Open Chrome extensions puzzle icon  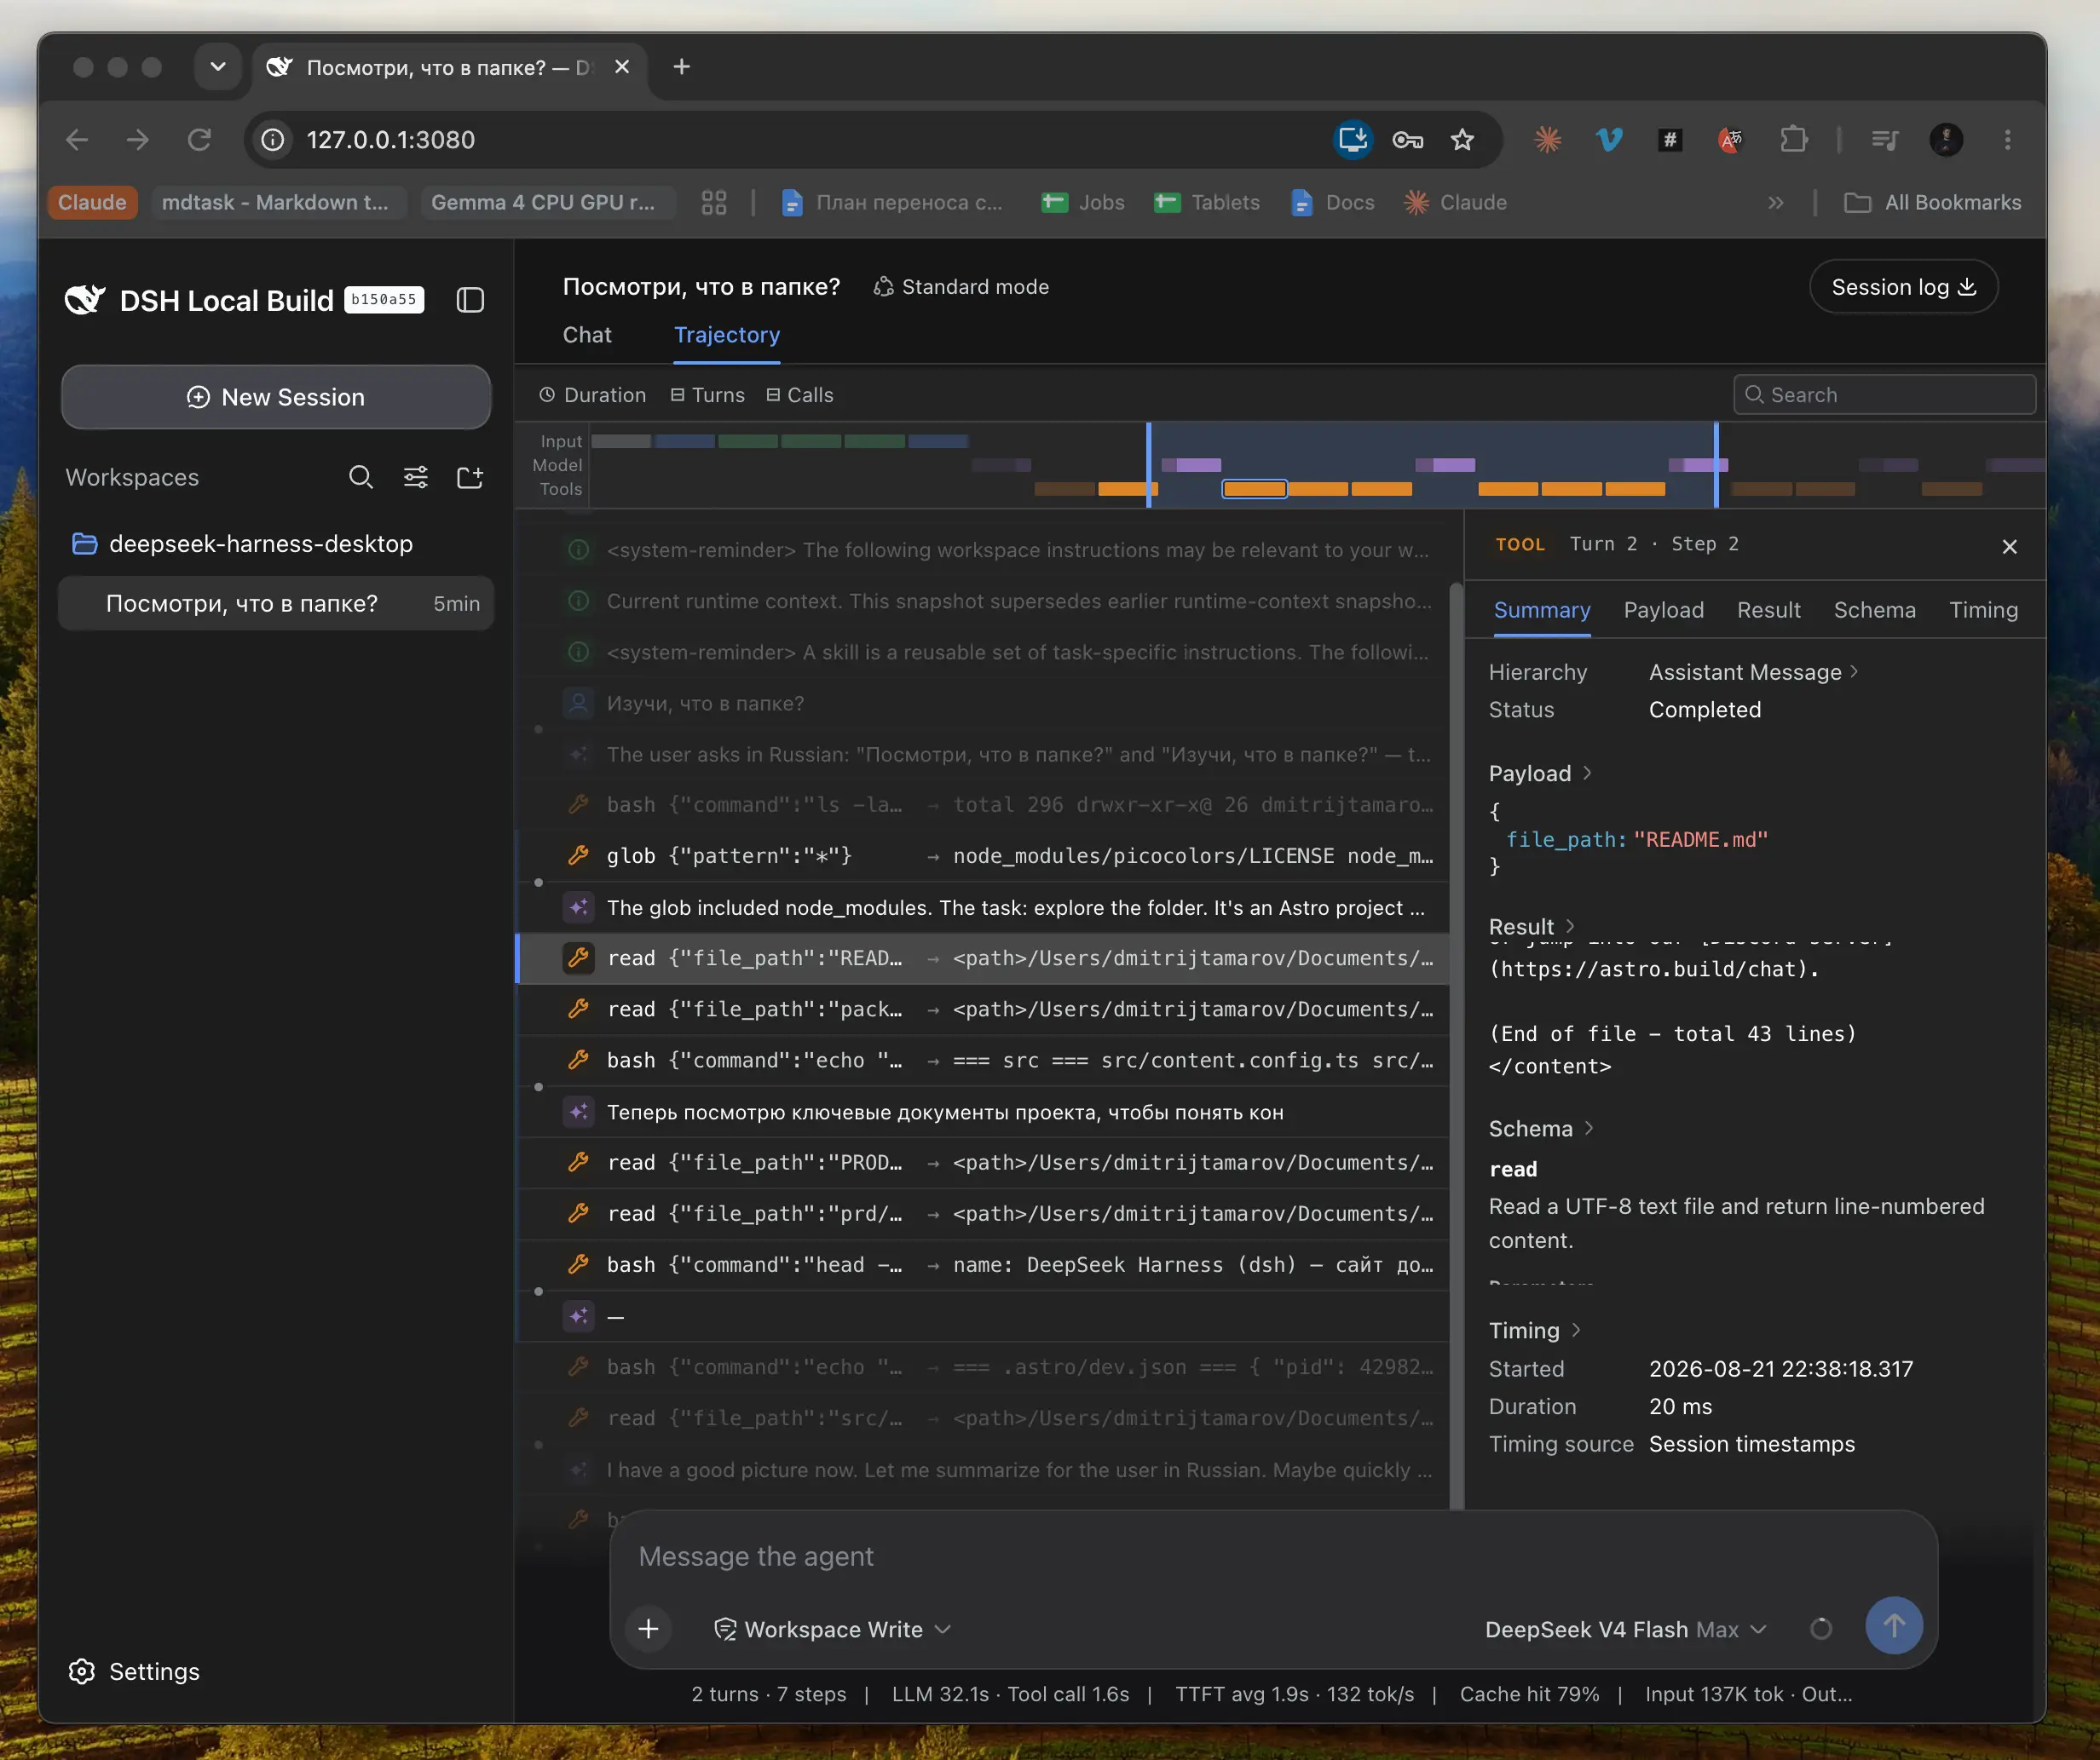pyautogui.click(x=1794, y=140)
